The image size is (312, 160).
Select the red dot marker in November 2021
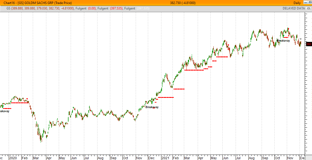coord(288,29)
